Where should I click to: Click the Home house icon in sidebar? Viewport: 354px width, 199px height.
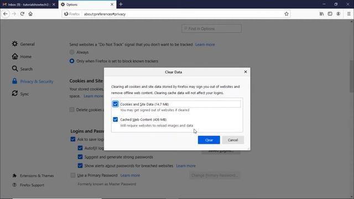click(15, 56)
